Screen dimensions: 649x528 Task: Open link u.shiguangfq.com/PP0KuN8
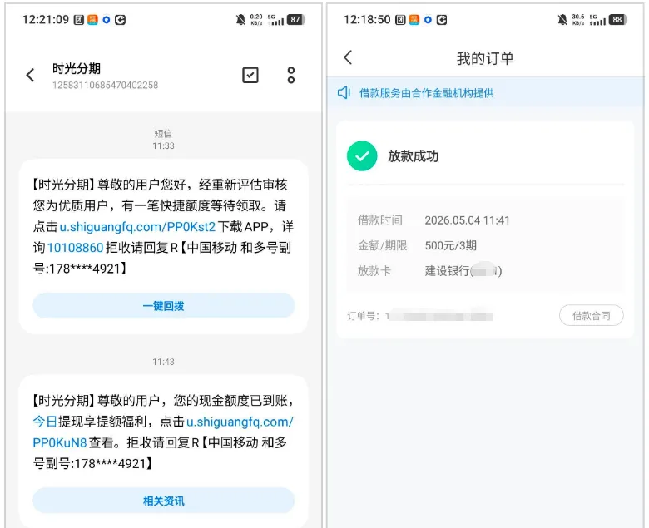[x=163, y=432]
